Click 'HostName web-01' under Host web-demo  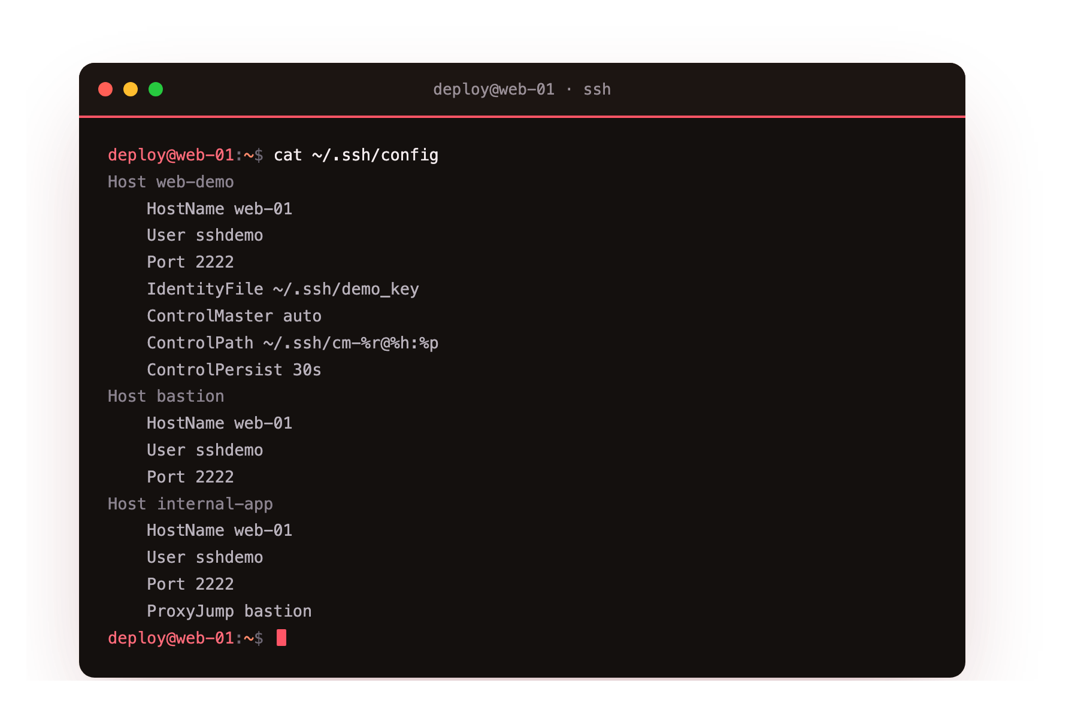[x=219, y=209]
